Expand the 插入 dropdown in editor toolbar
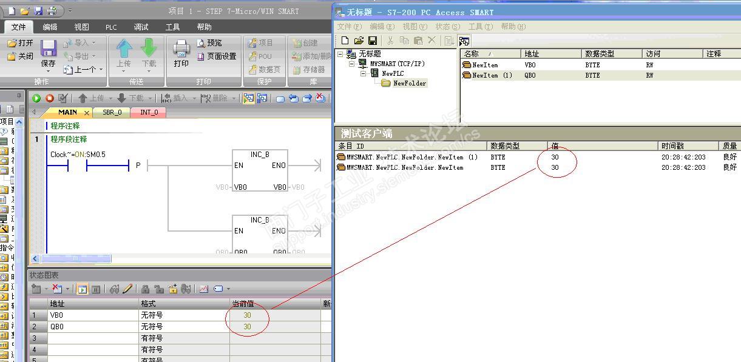This screenshot has width=741, height=362. tap(193, 98)
